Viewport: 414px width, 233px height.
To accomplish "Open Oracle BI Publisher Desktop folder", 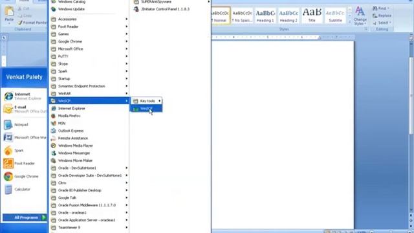I will pyautogui.click(x=89, y=190).
